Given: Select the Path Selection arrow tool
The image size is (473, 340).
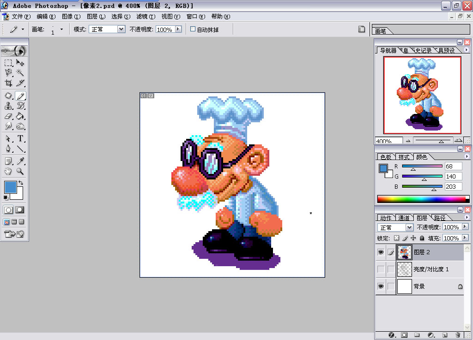Looking at the screenshot, I should tap(8, 138).
